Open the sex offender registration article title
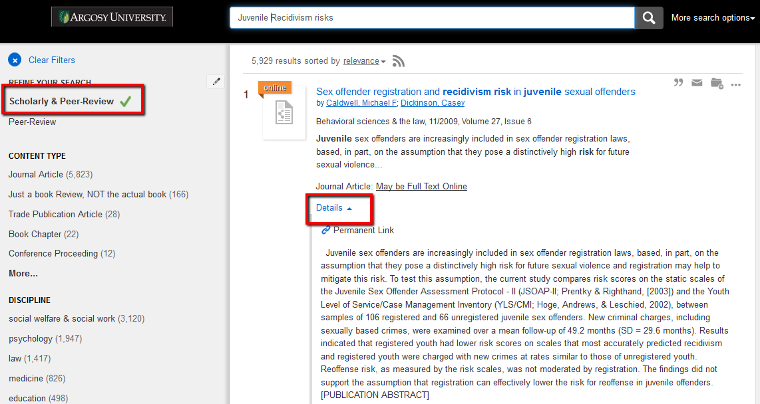 (x=475, y=92)
